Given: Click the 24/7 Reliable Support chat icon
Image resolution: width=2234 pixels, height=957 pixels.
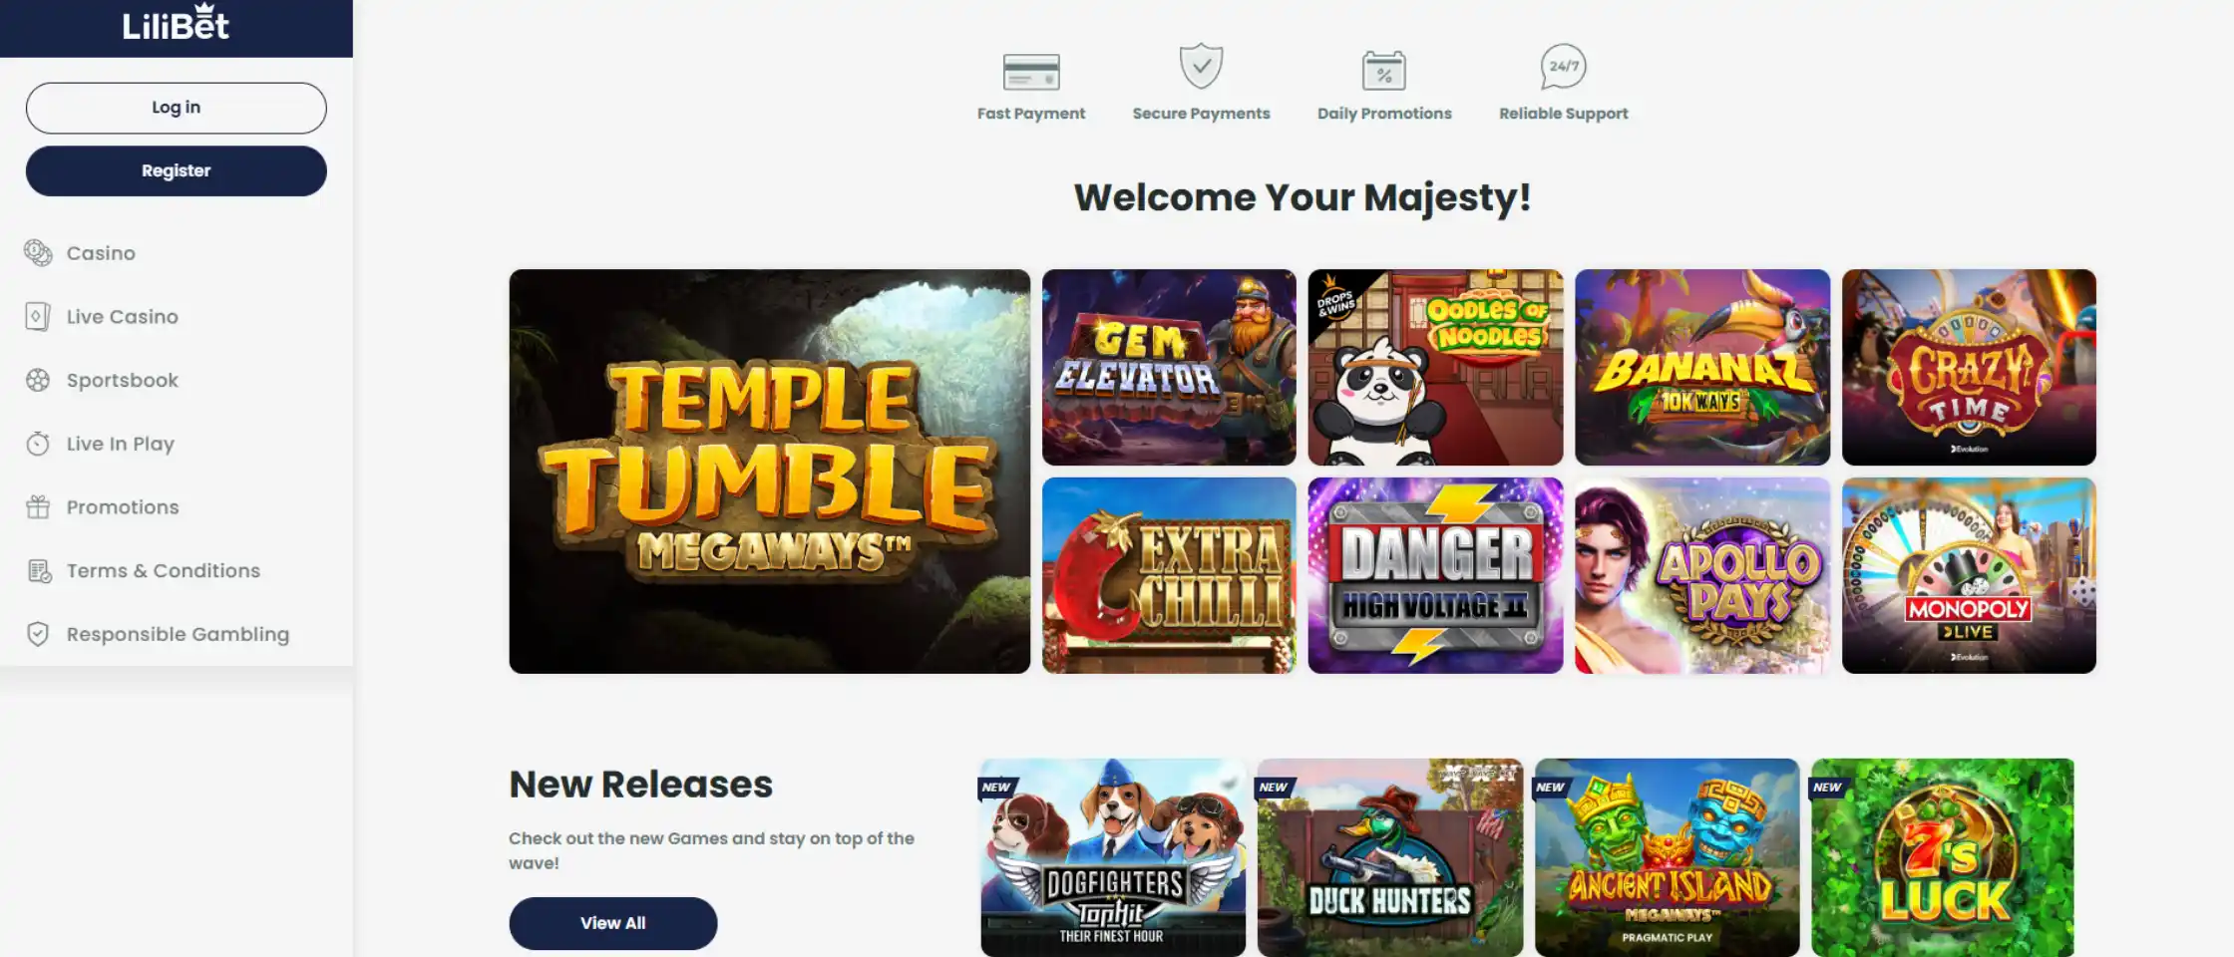Looking at the screenshot, I should (x=1563, y=67).
